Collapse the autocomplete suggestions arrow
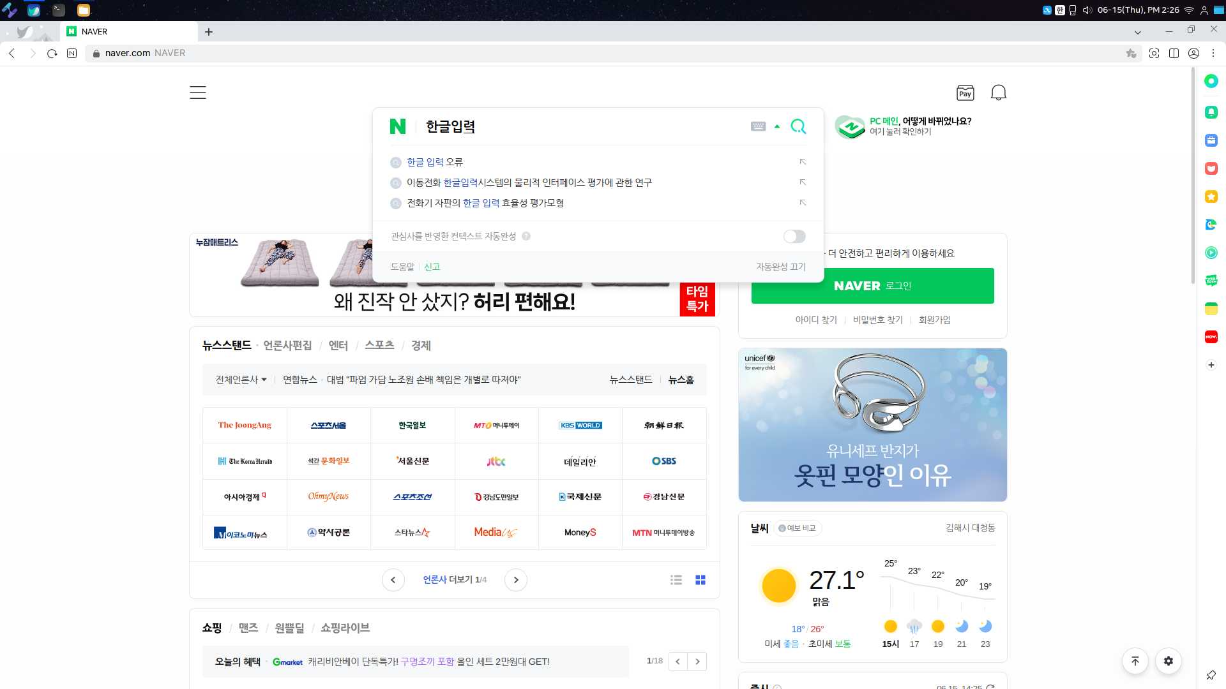Viewport: 1226px width, 689px height. [777, 126]
